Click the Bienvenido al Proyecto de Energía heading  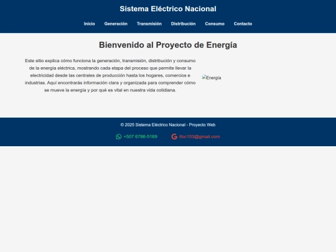[x=168, y=45]
